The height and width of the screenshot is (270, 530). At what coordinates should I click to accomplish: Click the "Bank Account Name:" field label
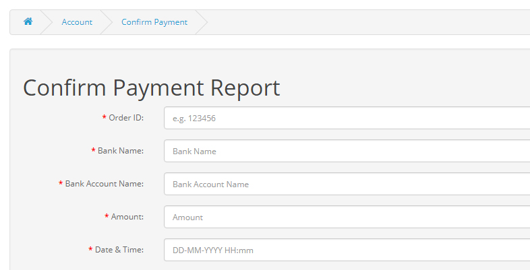pos(105,184)
